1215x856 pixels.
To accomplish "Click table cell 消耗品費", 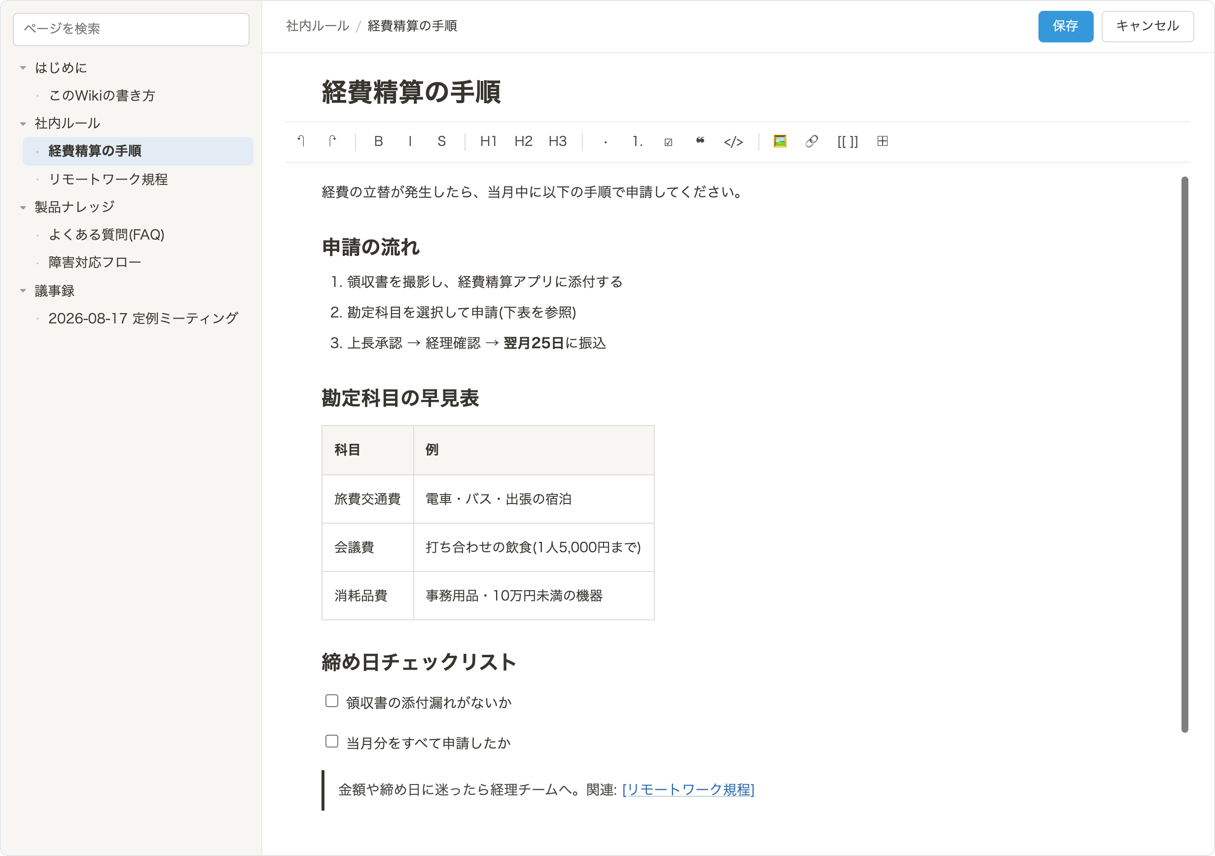I will click(368, 596).
